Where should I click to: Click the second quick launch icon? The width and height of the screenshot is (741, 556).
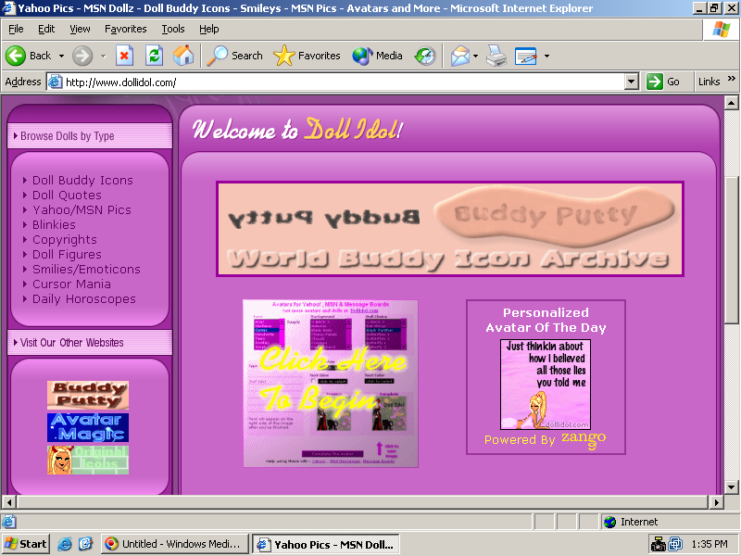(x=85, y=544)
